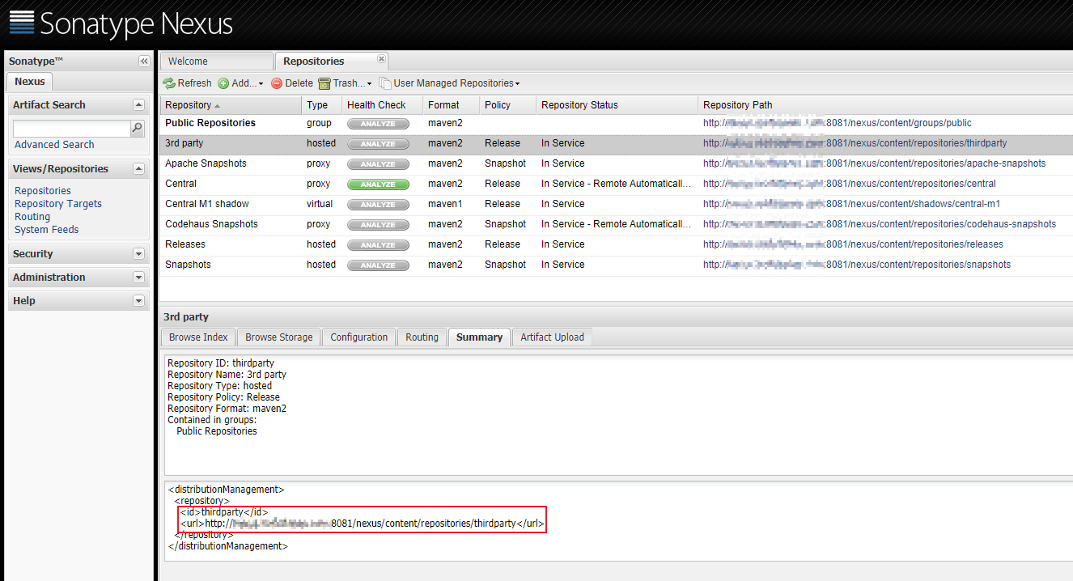Click Analyze for Apache Snapshots
This screenshot has height=581, width=1073.
(x=378, y=164)
